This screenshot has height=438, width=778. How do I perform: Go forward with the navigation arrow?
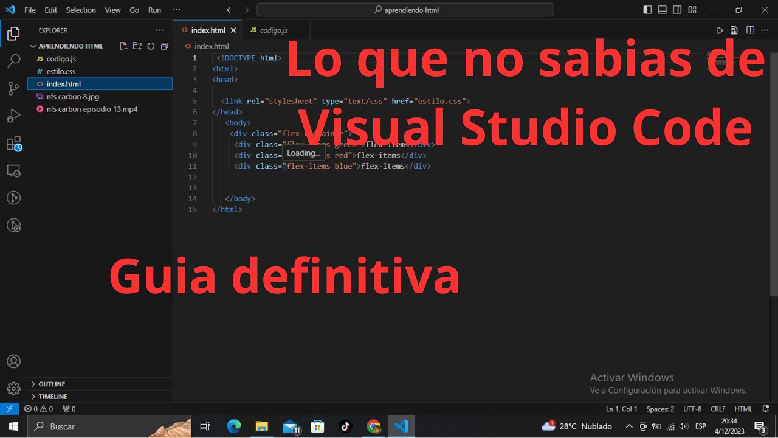click(x=245, y=10)
